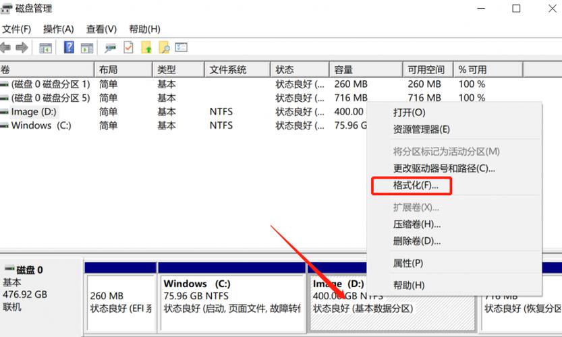Select the Image (D:) volume in list

point(34,112)
